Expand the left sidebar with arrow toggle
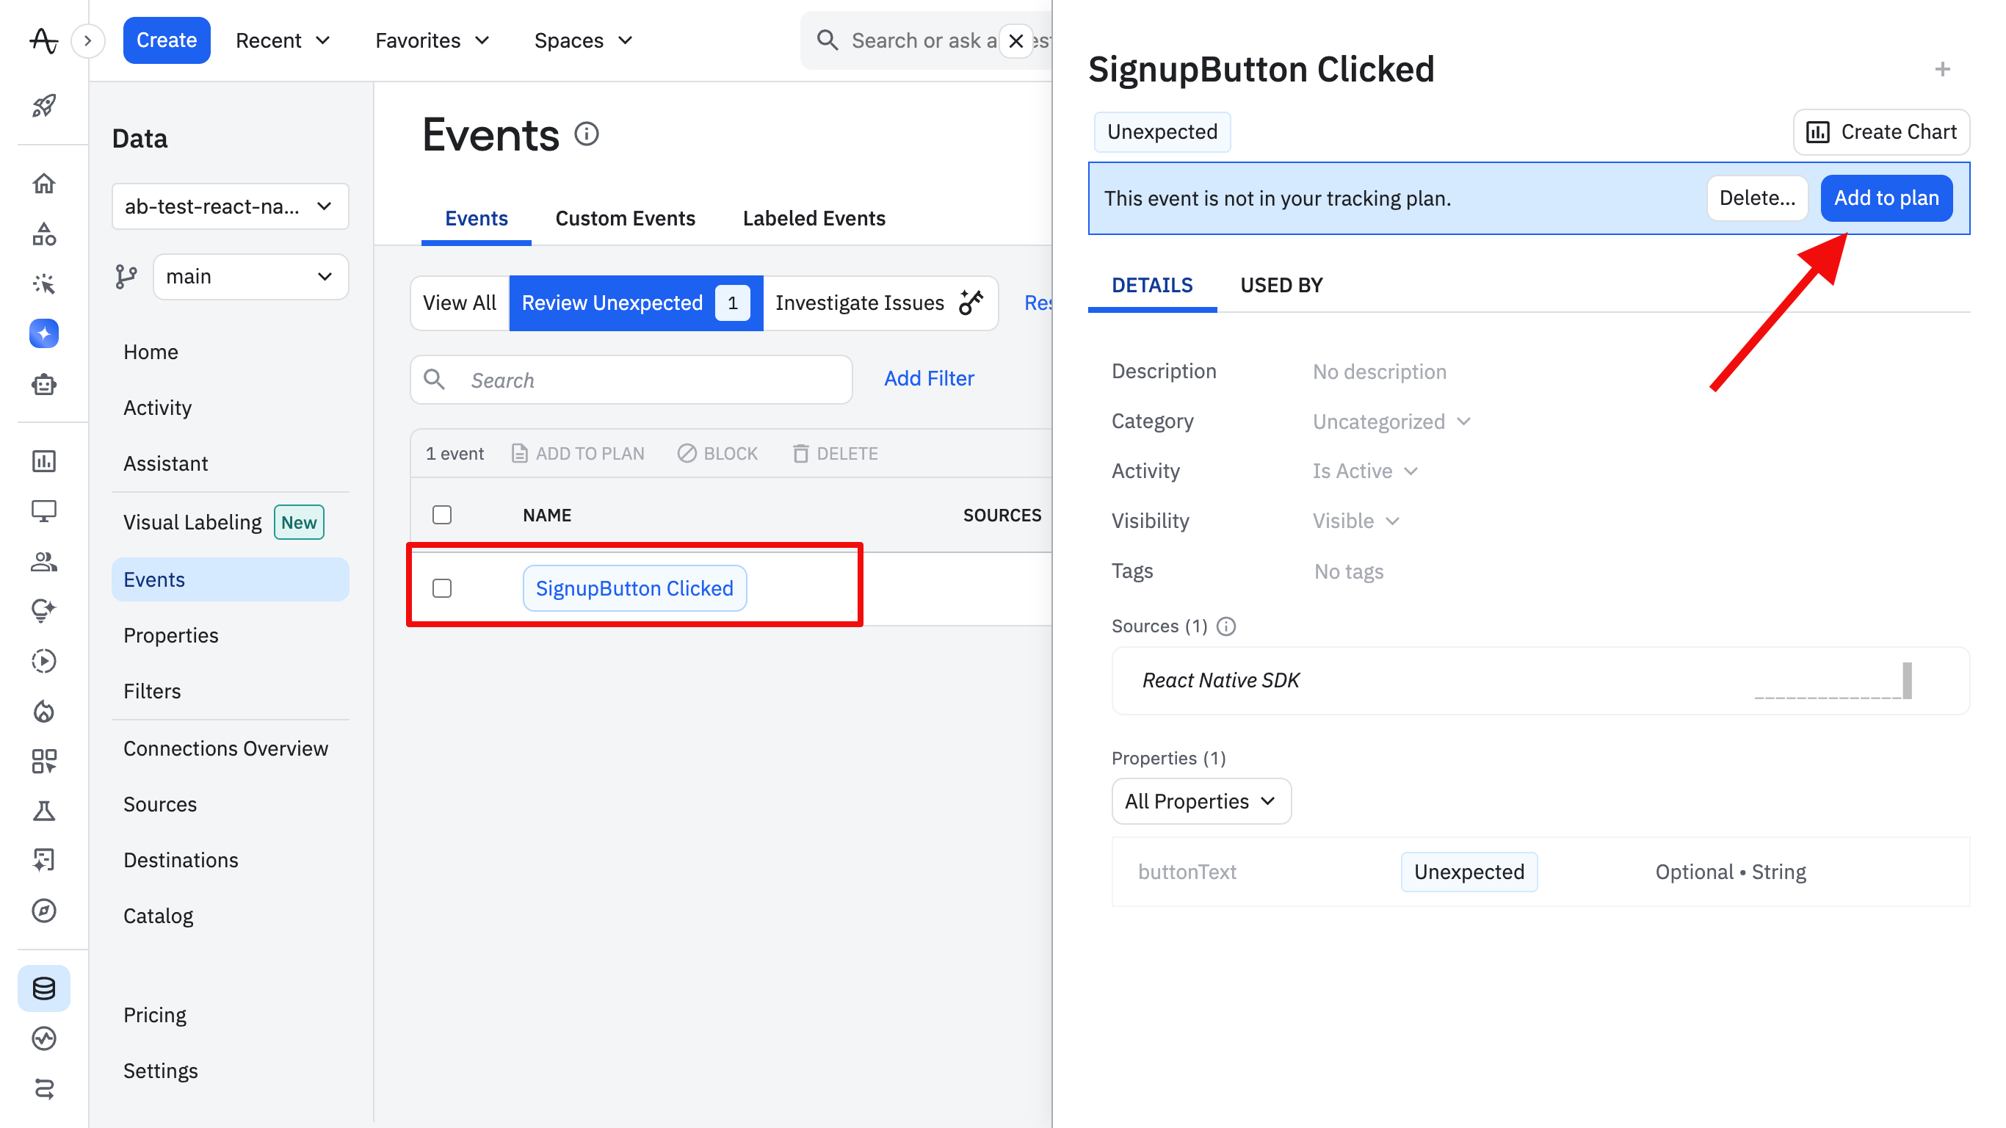 click(x=88, y=40)
